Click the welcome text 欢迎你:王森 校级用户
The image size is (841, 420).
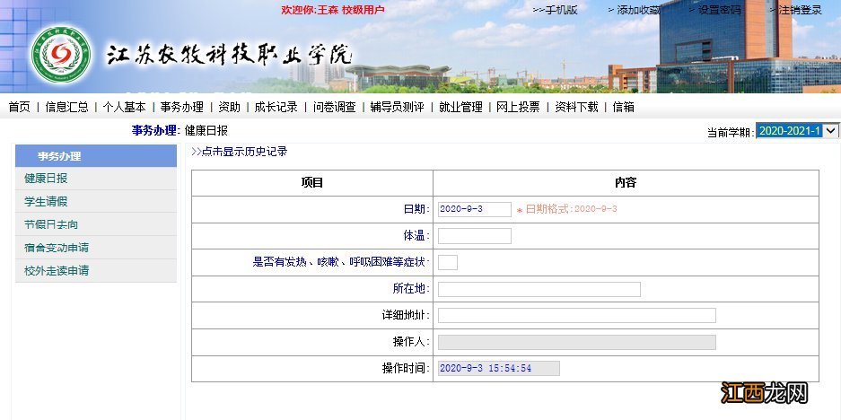click(332, 10)
